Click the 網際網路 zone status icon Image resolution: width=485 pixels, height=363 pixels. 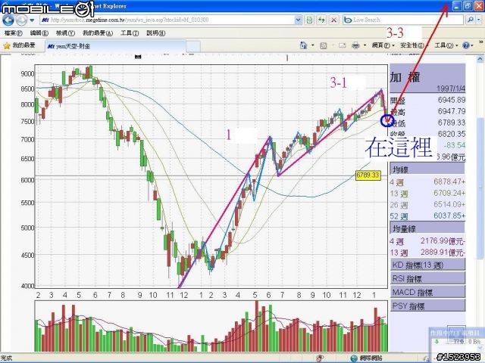point(354,358)
